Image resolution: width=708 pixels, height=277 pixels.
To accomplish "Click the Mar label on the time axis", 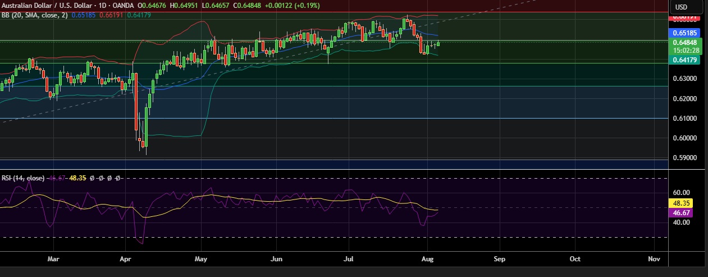I will [53, 260].
